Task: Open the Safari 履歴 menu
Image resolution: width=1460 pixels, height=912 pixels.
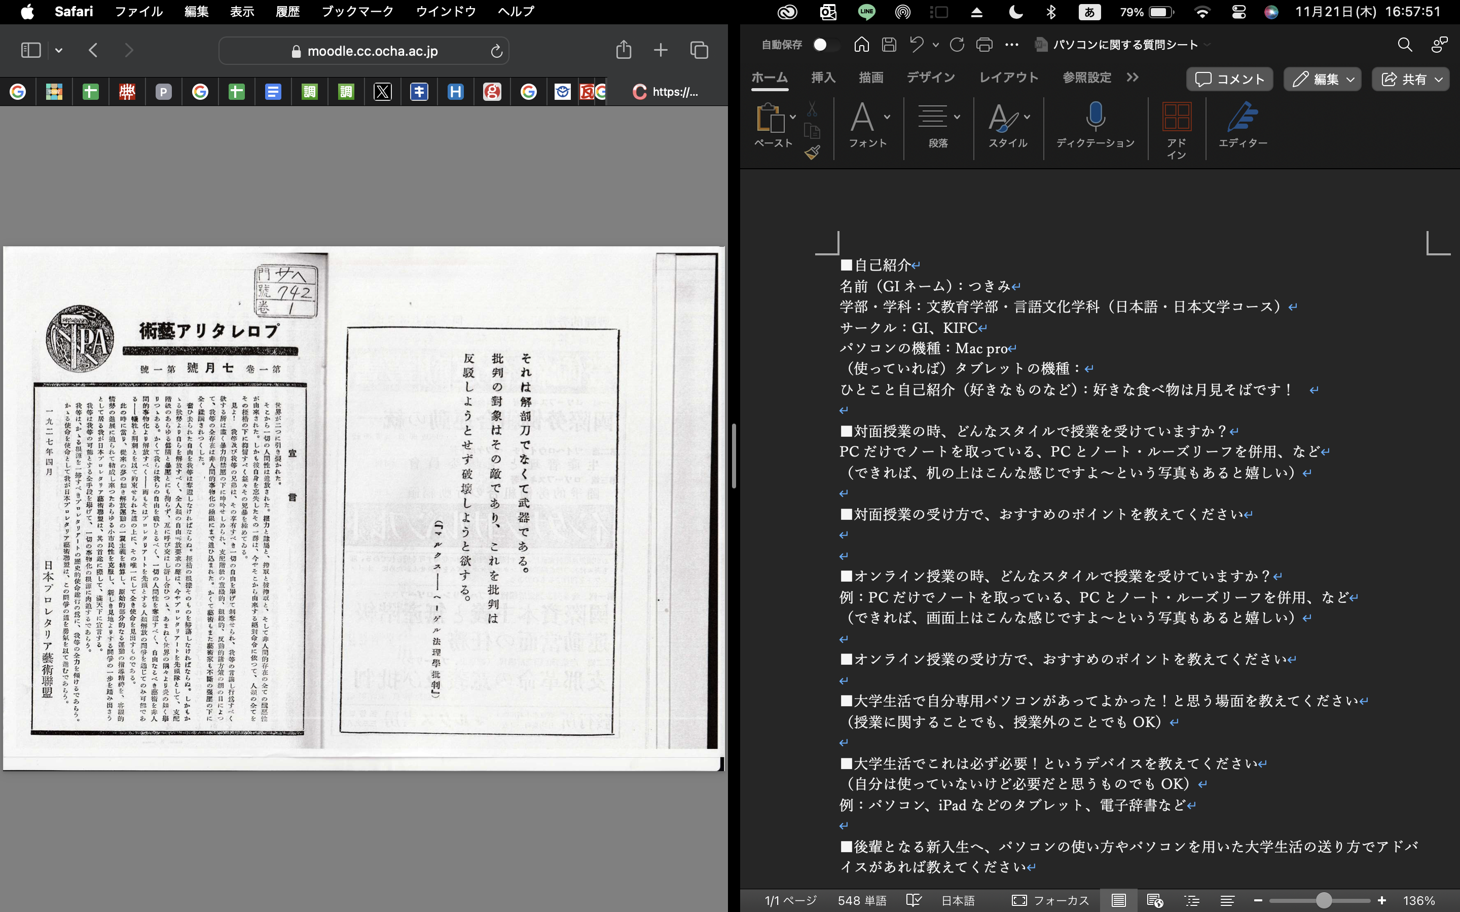Action: tap(288, 12)
